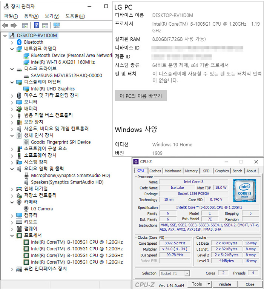Select the first Intel Core i3-1005G1 processor entry
Screen dimensions: 264x290
[77, 242]
